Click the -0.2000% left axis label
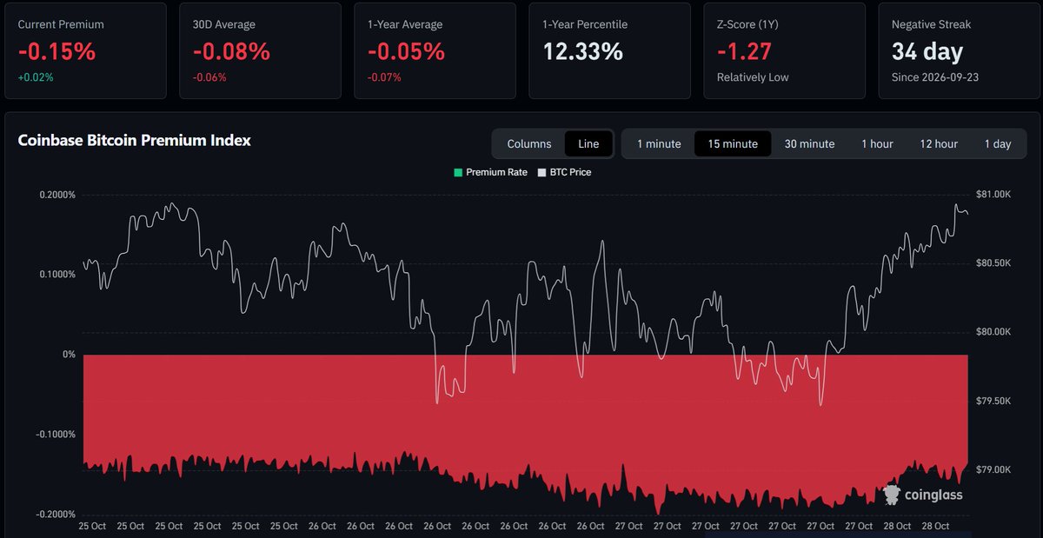 point(56,515)
